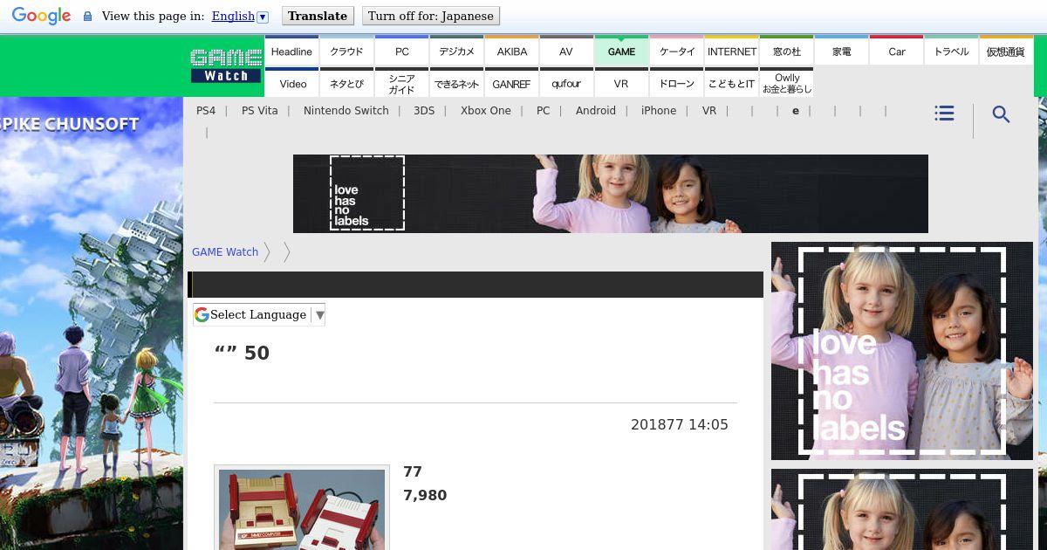Viewport: 1047px width, 550px height.
Task: Open the クラウド tab
Action: (346, 51)
